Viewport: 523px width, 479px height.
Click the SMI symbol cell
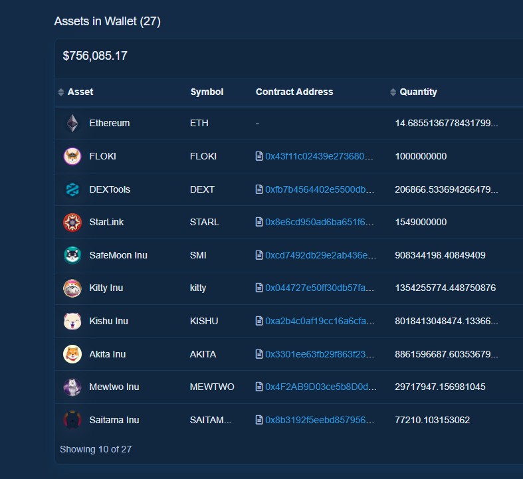pos(198,255)
